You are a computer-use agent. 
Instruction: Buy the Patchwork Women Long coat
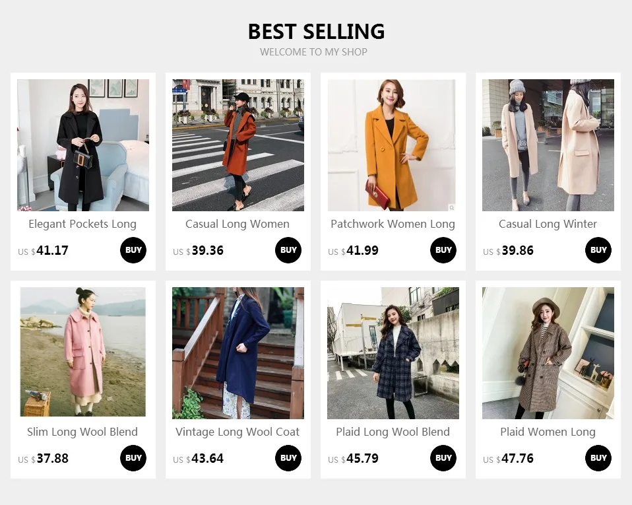[x=443, y=250]
